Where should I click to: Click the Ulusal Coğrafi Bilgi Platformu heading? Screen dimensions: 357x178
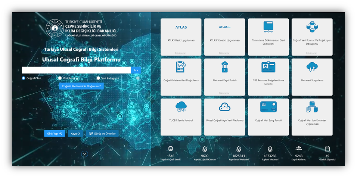click(81, 60)
